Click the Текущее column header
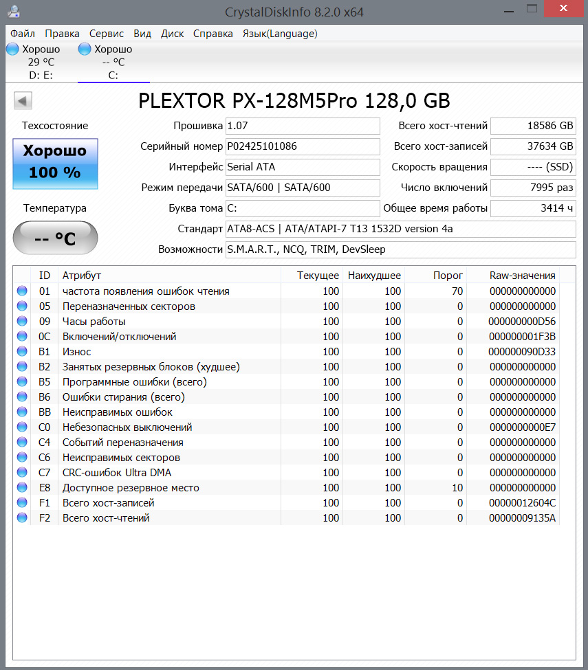This screenshot has height=670, width=588. click(x=312, y=275)
